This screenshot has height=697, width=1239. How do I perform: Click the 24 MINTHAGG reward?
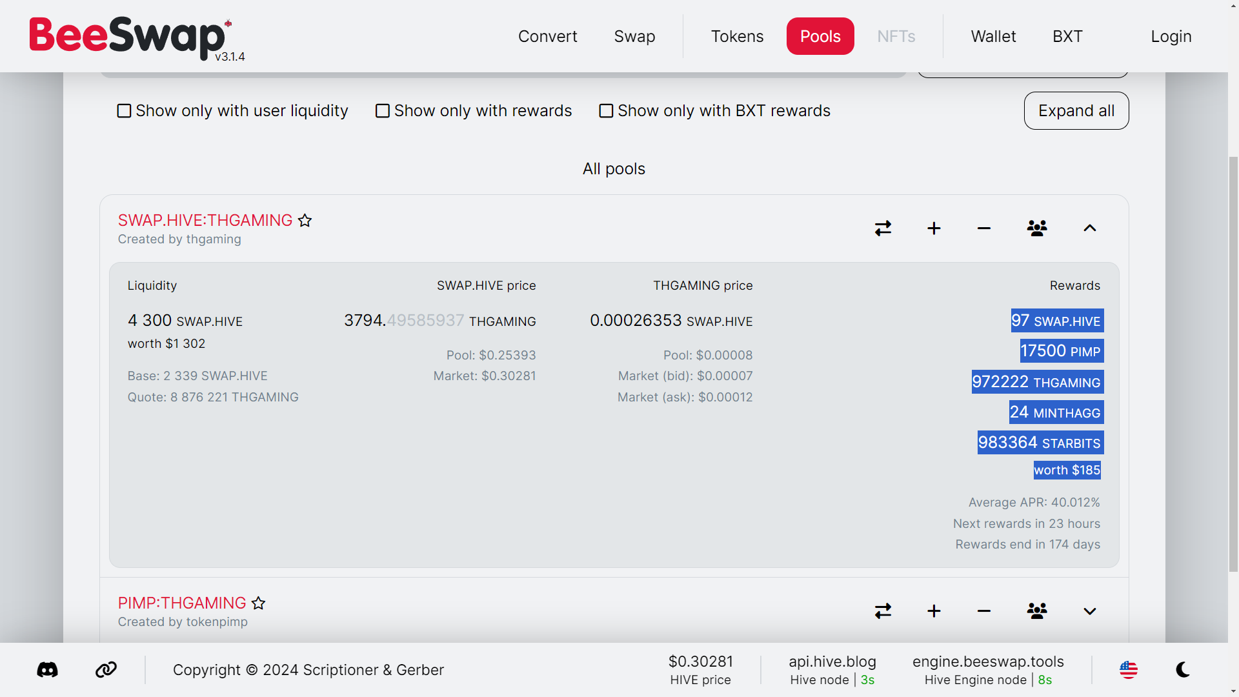coord(1056,412)
